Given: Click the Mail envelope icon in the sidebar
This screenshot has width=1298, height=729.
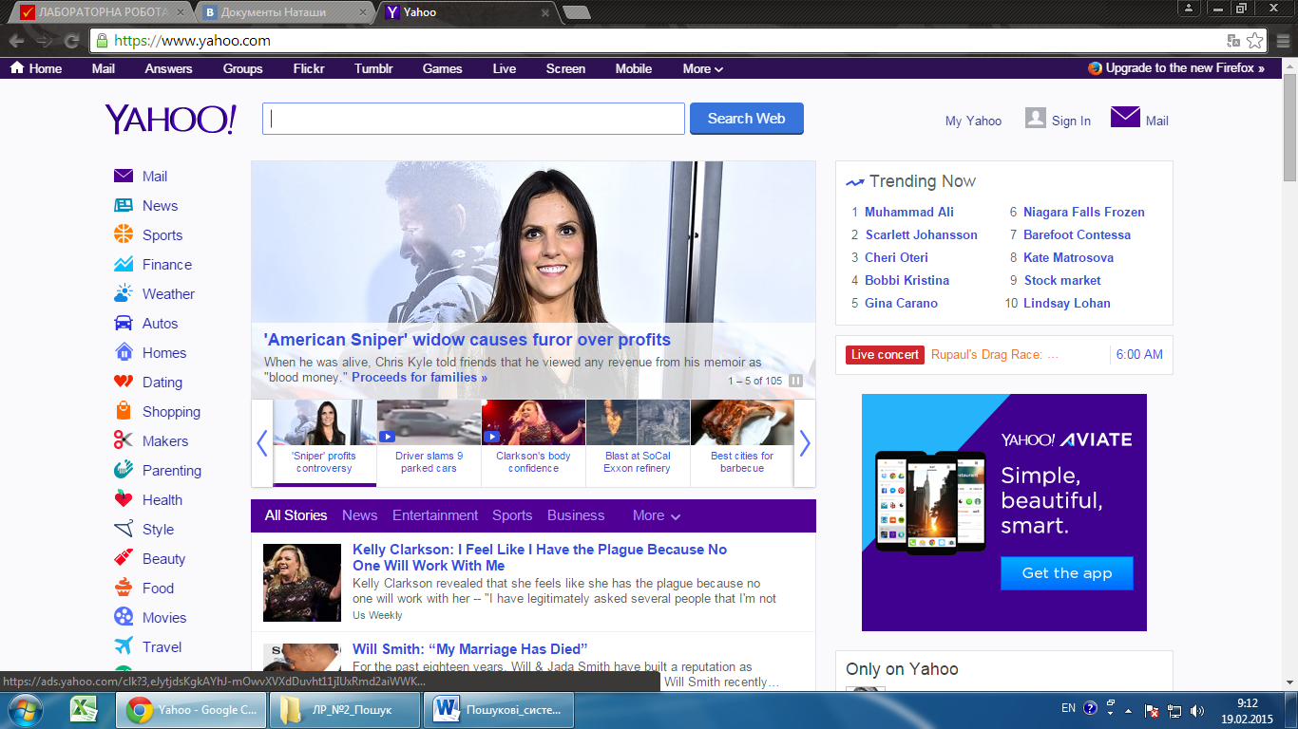Looking at the screenshot, I should (124, 176).
